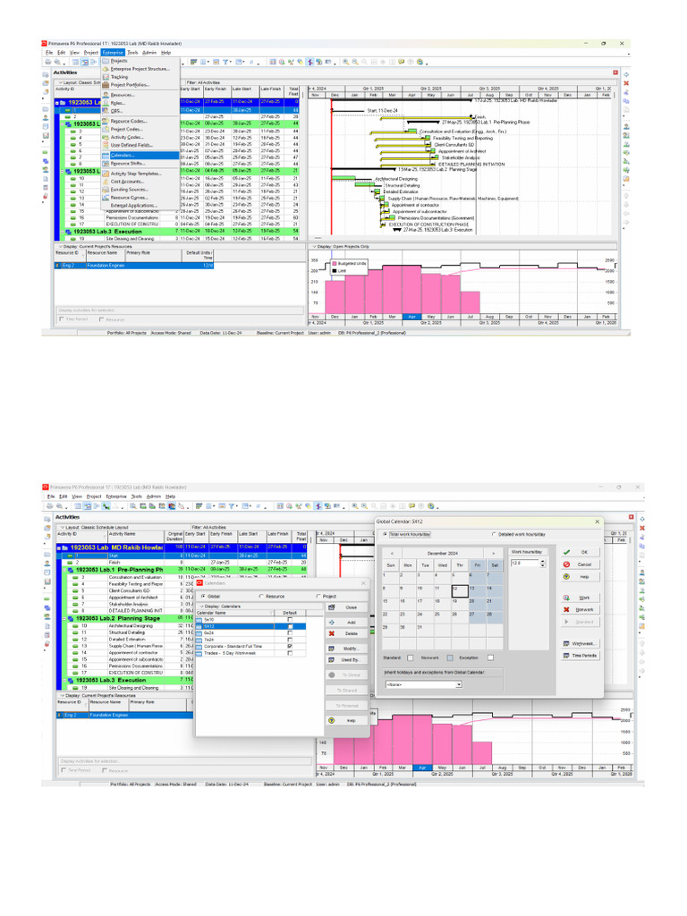Open the Enterprise menu in bottom window
The width and height of the screenshot is (687, 916).
point(116,496)
